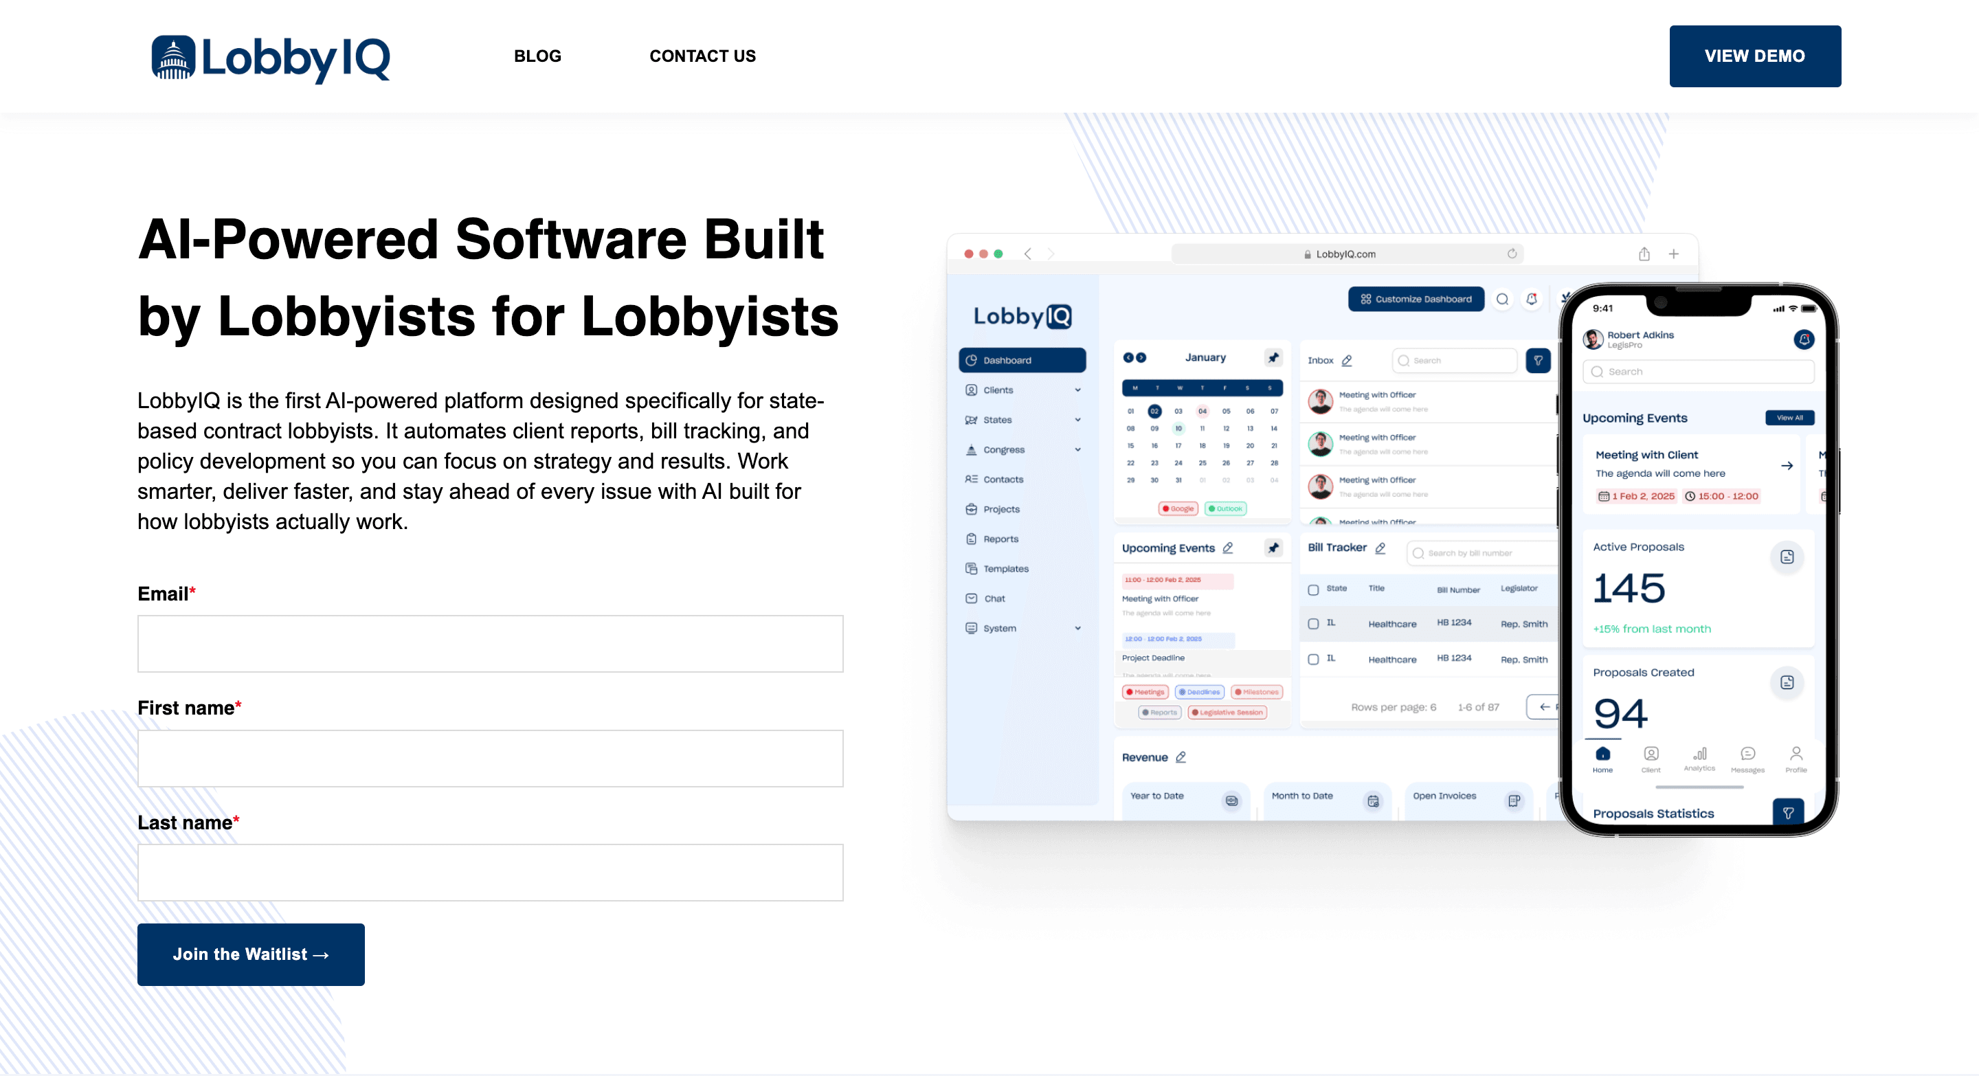Select the red Meetings tag under Upcoming Events

[x=1145, y=692]
